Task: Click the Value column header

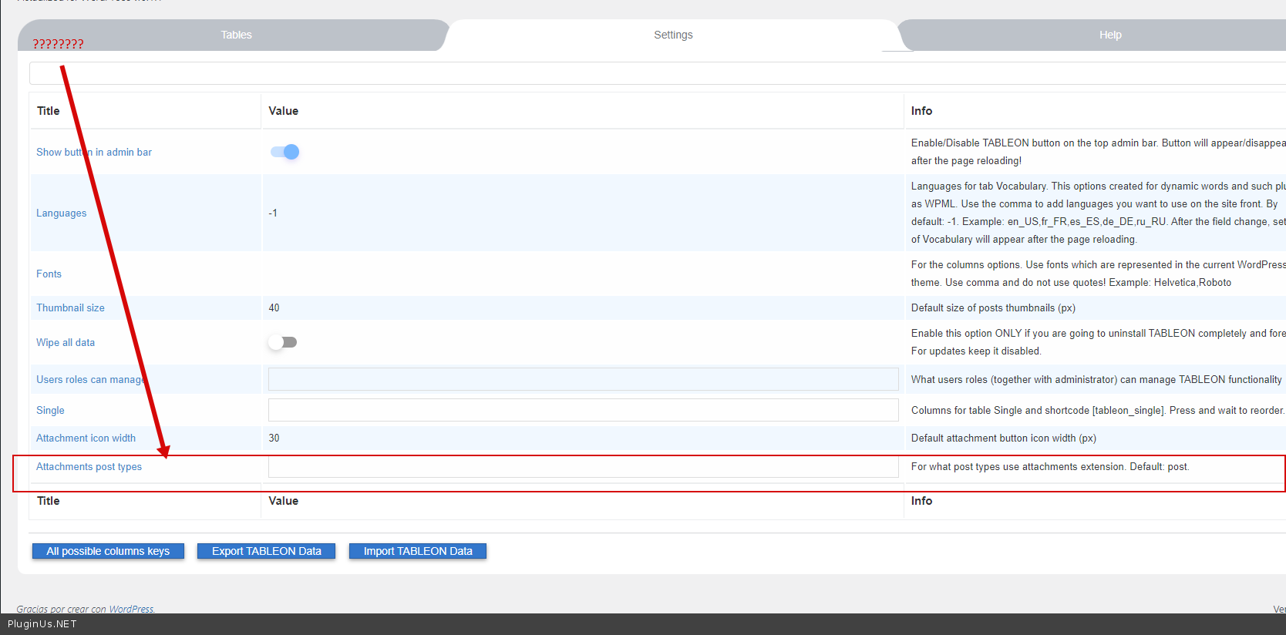Action: point(283,111)
